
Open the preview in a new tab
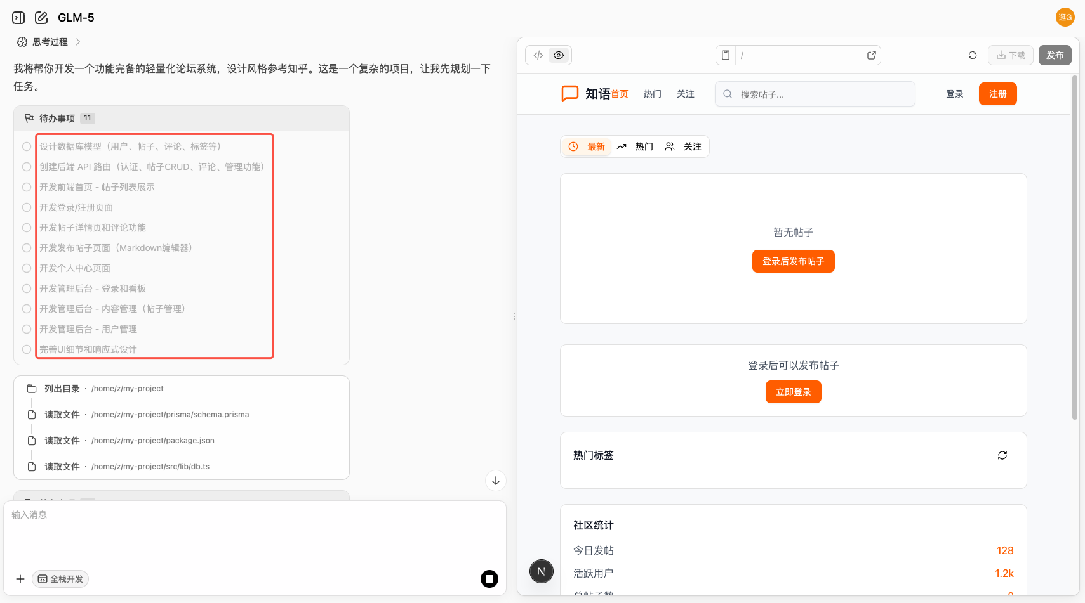click(871, 55)
